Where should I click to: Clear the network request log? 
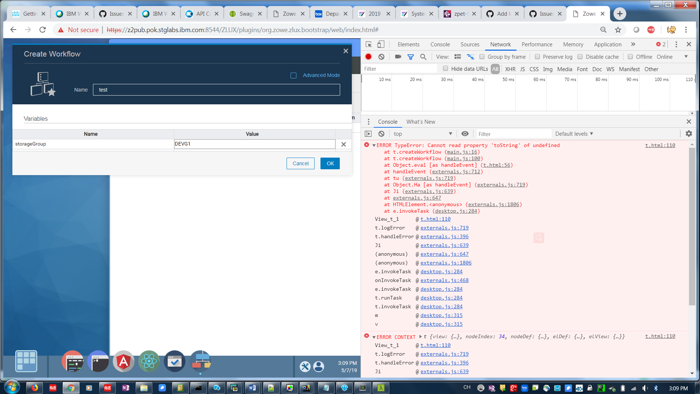[x=381, y=57]
